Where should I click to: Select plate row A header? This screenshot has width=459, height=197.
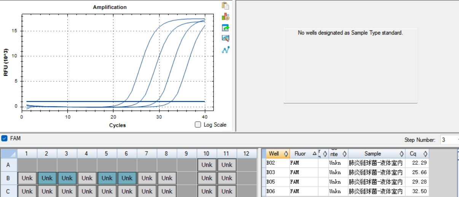click(x=9, y=165)
